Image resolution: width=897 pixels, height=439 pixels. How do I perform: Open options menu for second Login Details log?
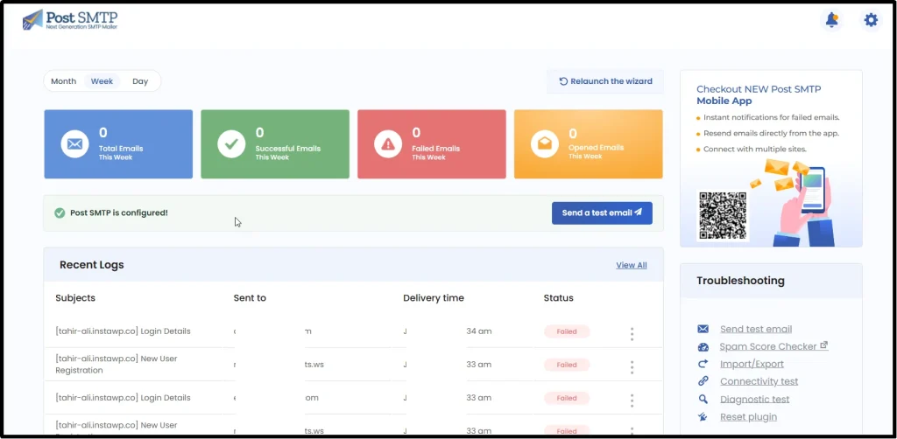coord(632,401)
